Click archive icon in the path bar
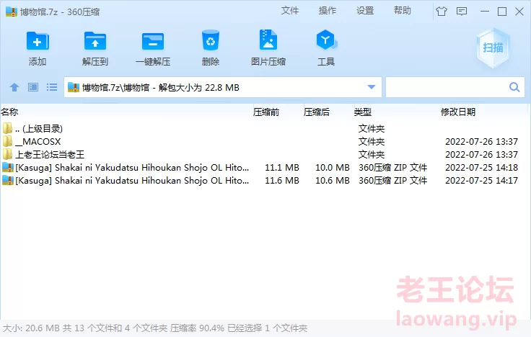The image size is (531, 337). pyautogui.click(x=73, y=87)
